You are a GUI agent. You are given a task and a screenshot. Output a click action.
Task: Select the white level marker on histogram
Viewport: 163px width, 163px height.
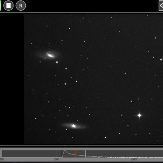[85, 154]
